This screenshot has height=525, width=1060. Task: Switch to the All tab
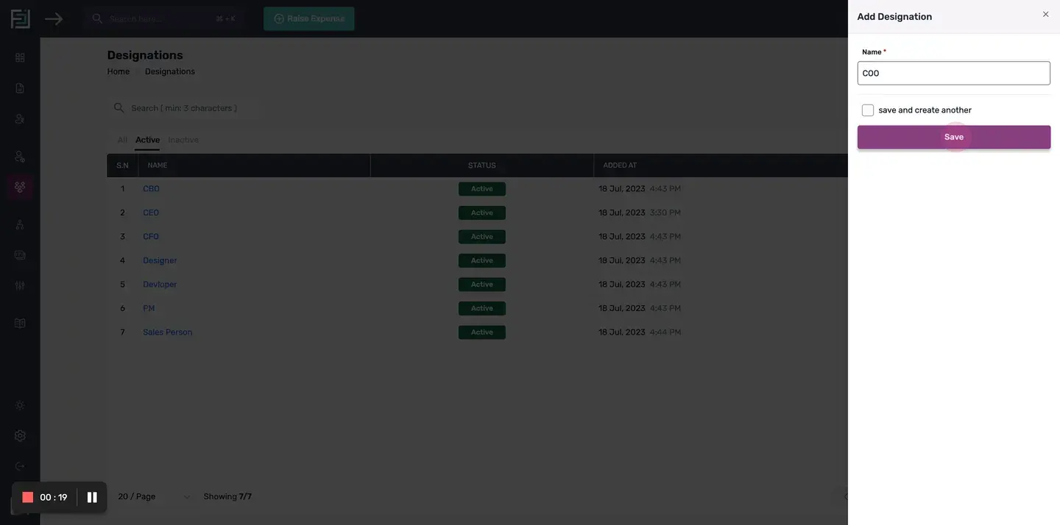pos(122,140)
